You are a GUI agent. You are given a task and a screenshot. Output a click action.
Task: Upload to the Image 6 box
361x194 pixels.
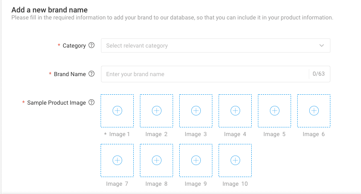(314, 110)
